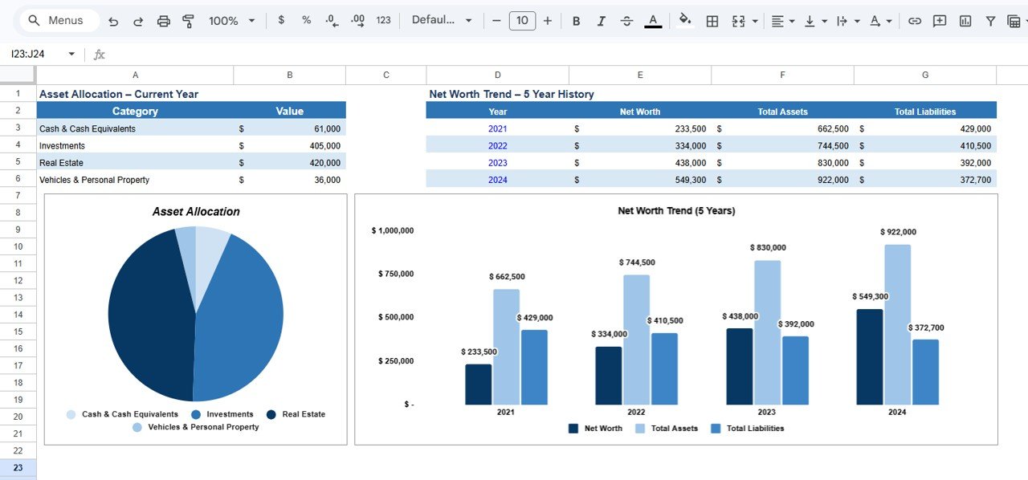Viewport: 1028px width, 480px height.
Task: Apply italic formatting to selection
Action: [602, 20]
